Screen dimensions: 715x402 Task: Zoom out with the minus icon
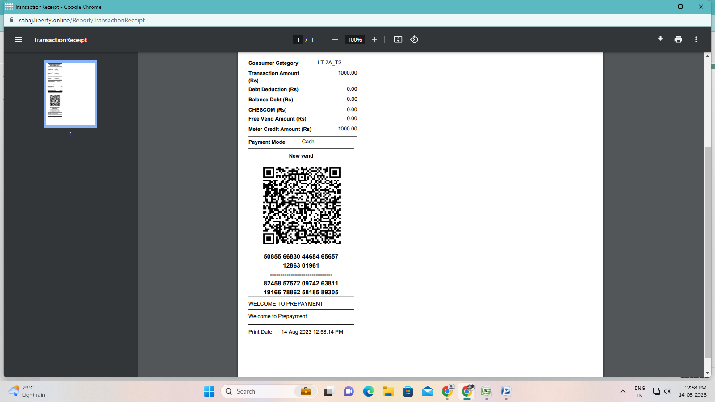click(x=335, y=39)
